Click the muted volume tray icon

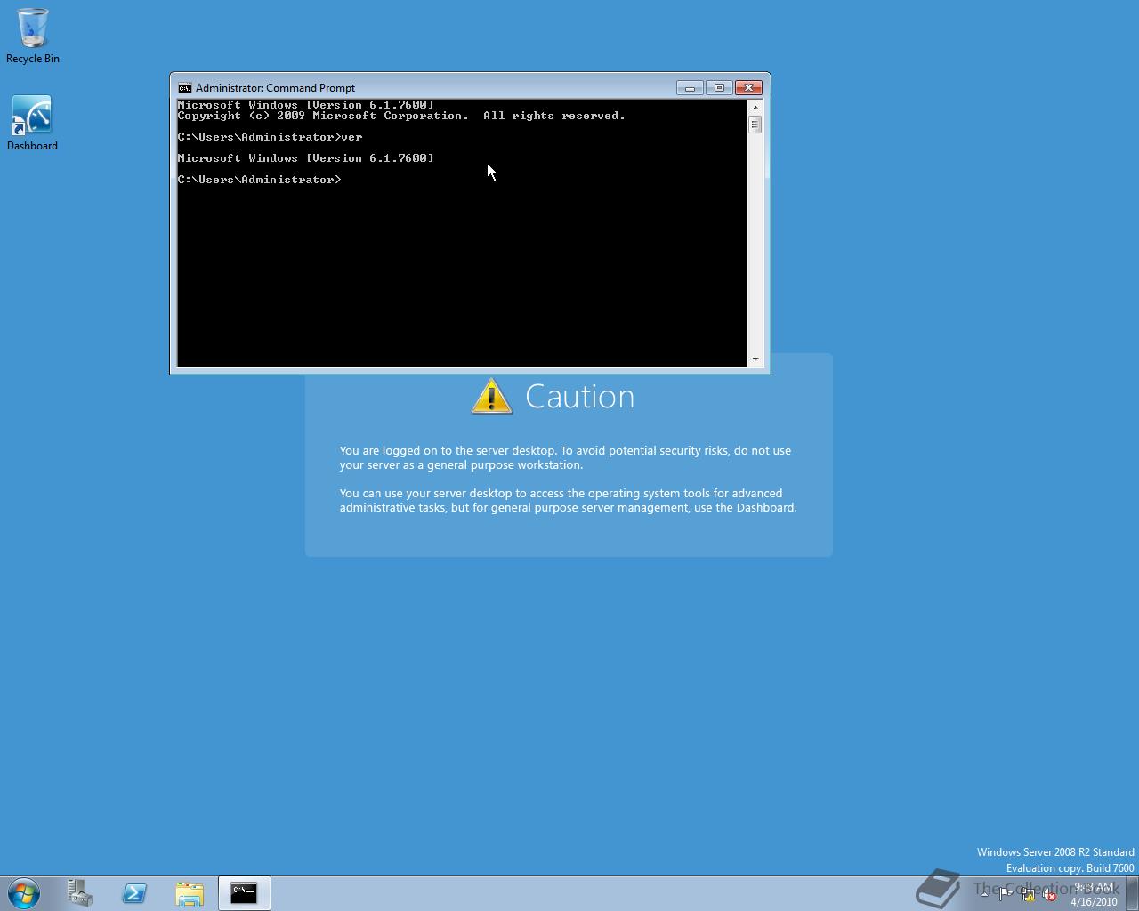point(1049,894)
